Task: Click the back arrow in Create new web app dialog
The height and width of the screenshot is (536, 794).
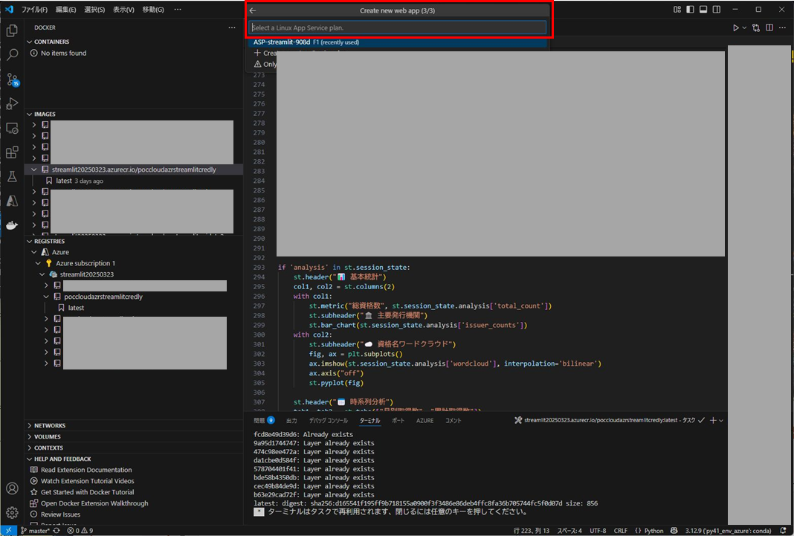Action: click(x=253, y=10)
